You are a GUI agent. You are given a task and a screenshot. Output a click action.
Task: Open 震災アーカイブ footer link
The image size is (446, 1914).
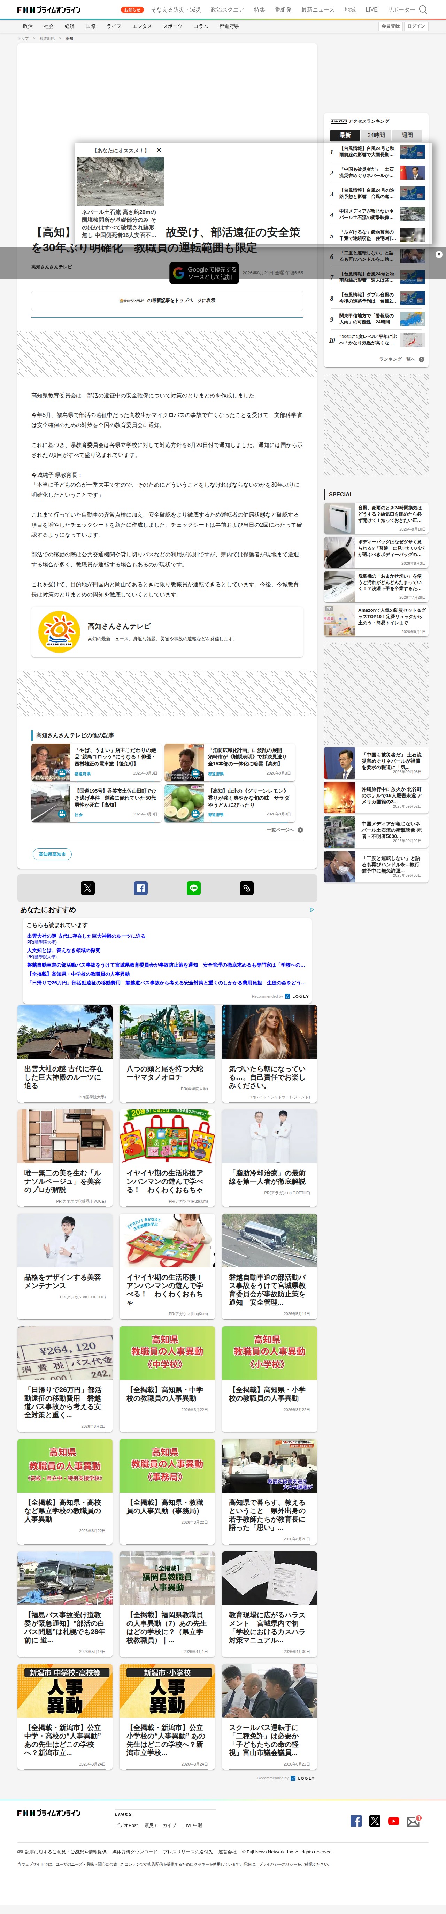tap(161, 1825)
